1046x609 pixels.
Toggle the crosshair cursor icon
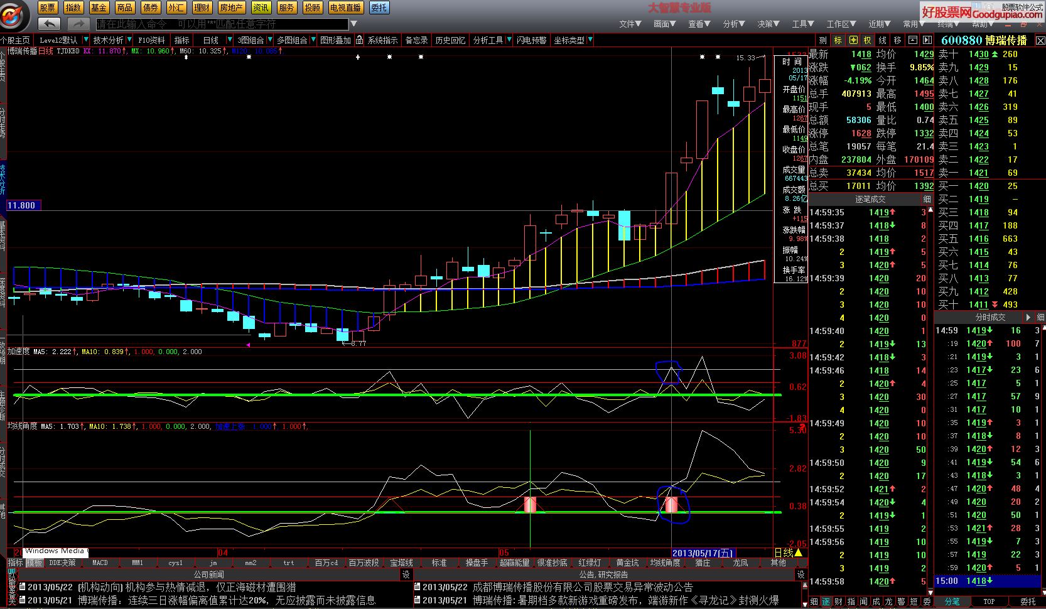click(x=853, y=40)
